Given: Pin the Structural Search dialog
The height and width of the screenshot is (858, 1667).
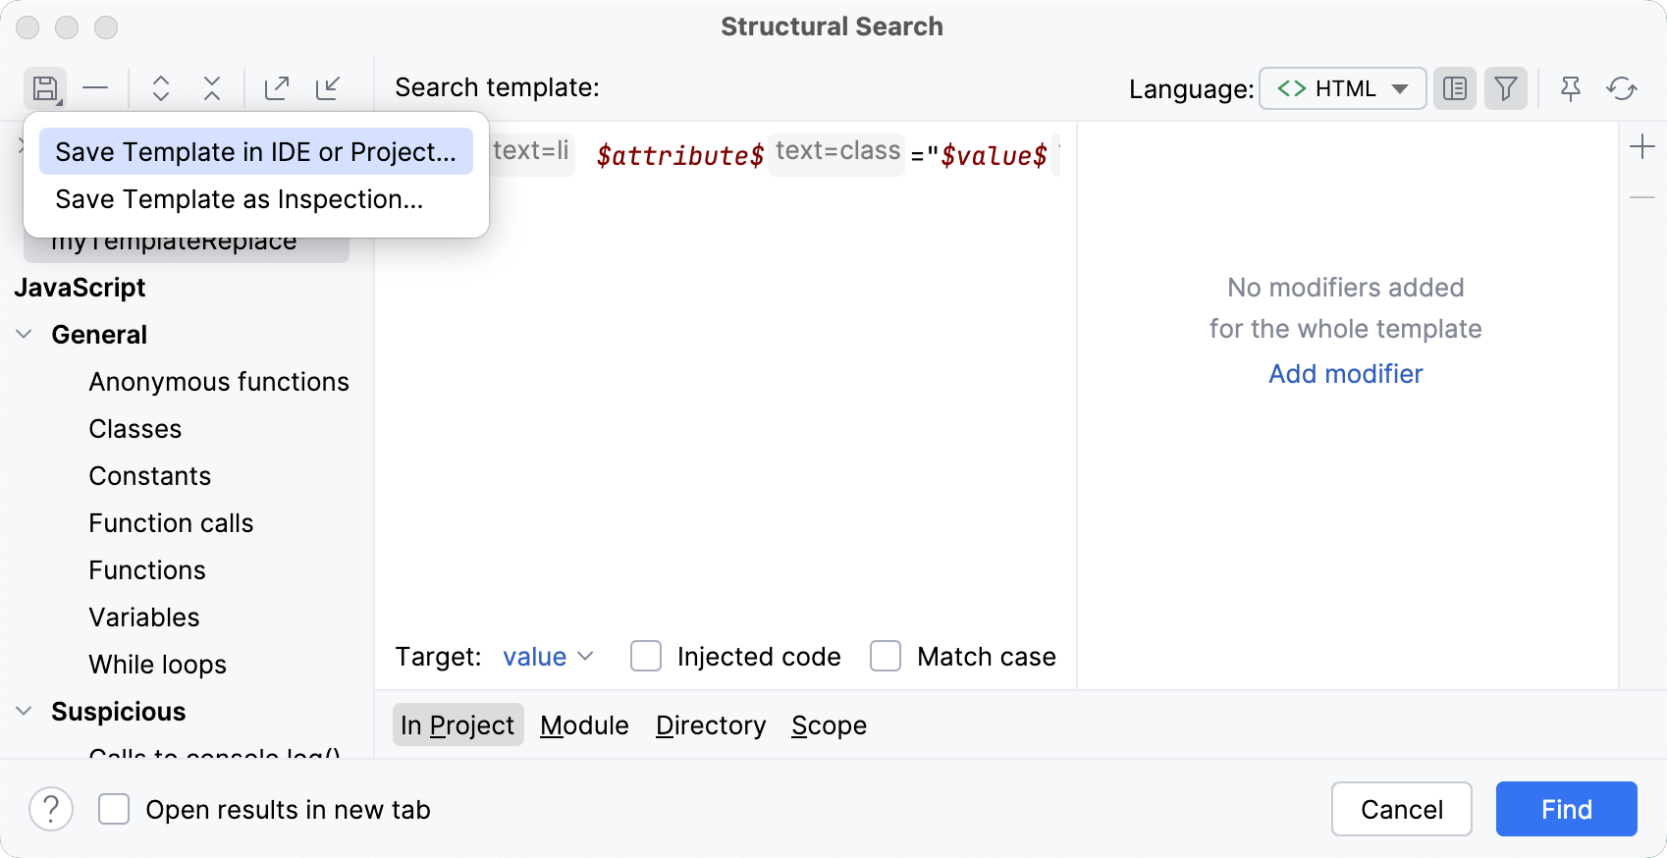Looking at the screenshot, I should point(1571,89).
